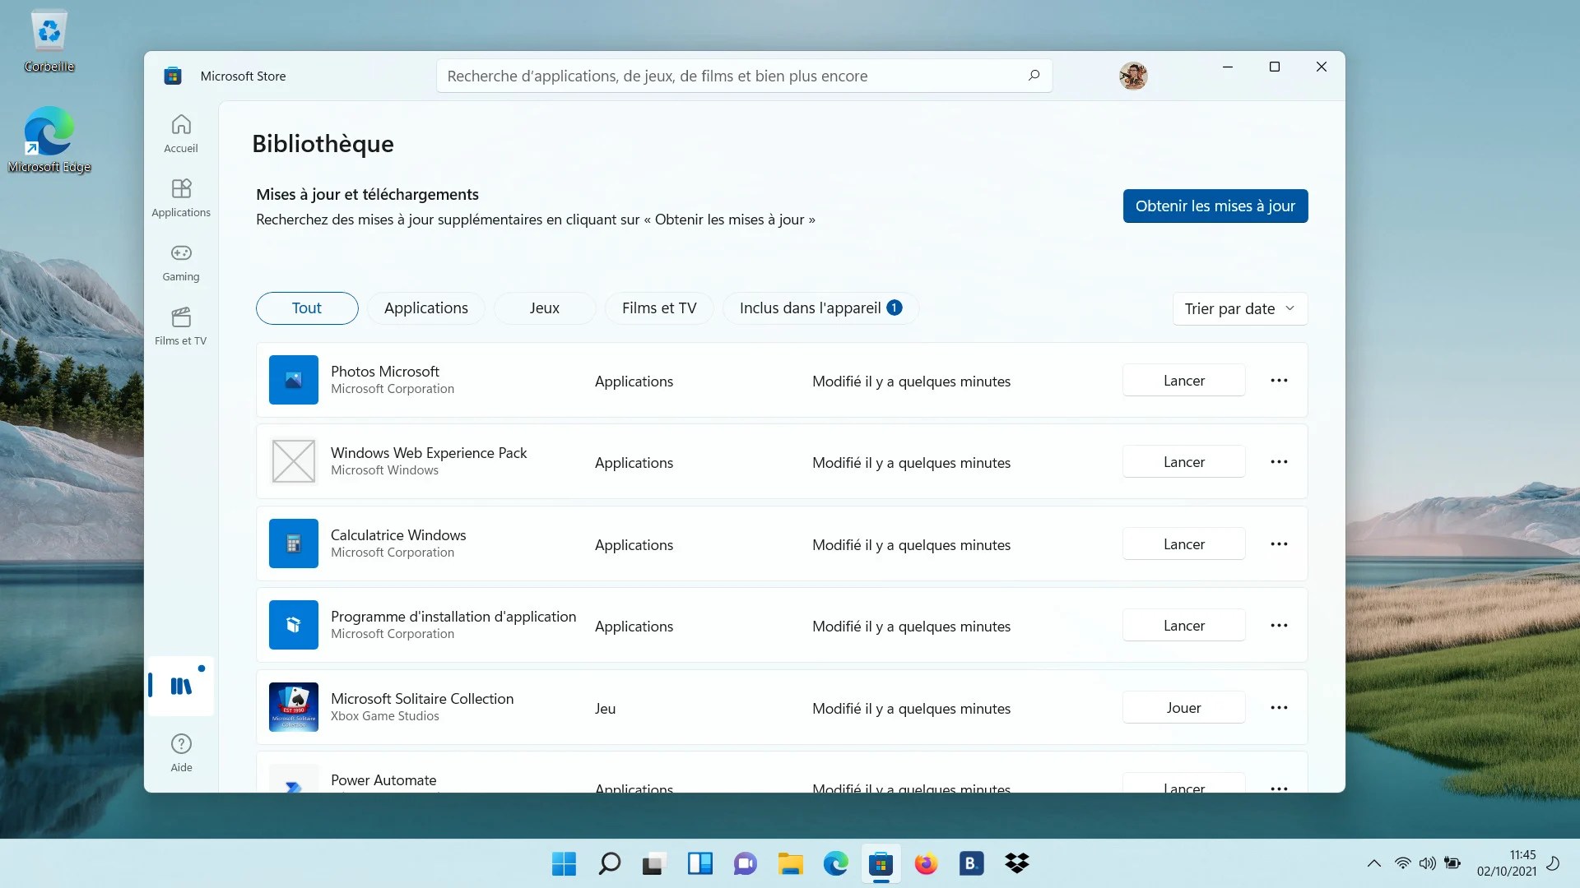The image size is (1580, 888).
Task: Select the Inclus dans l'appareil filter
Action: [820, 308]
